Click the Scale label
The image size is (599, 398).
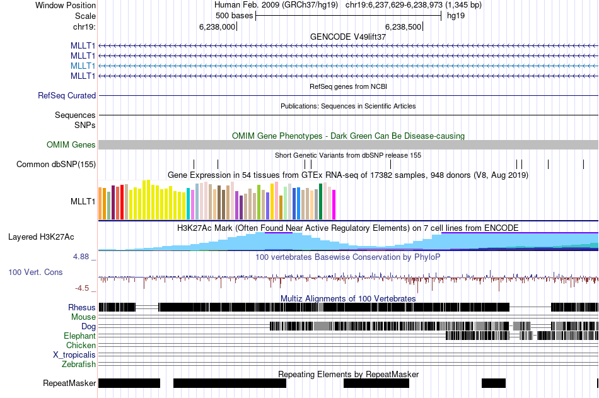[x=85, y=16]
